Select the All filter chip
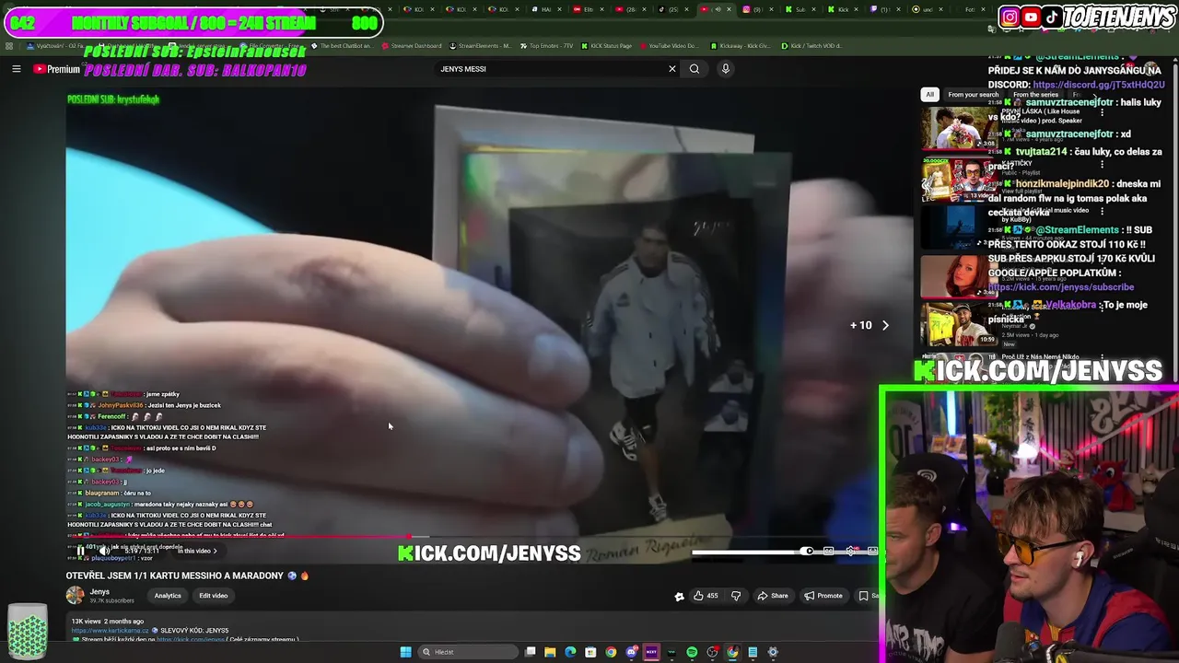 [x=929, y=94]
